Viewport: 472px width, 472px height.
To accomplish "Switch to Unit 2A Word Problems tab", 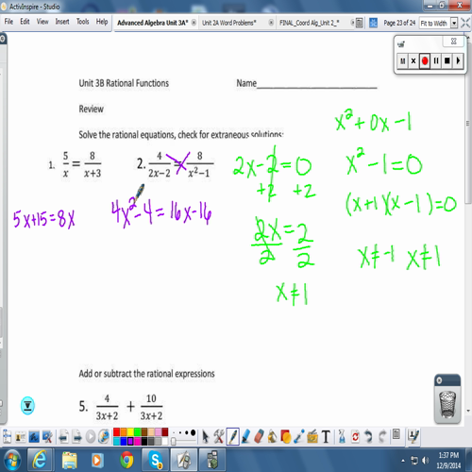I will (x=229, y=23).
